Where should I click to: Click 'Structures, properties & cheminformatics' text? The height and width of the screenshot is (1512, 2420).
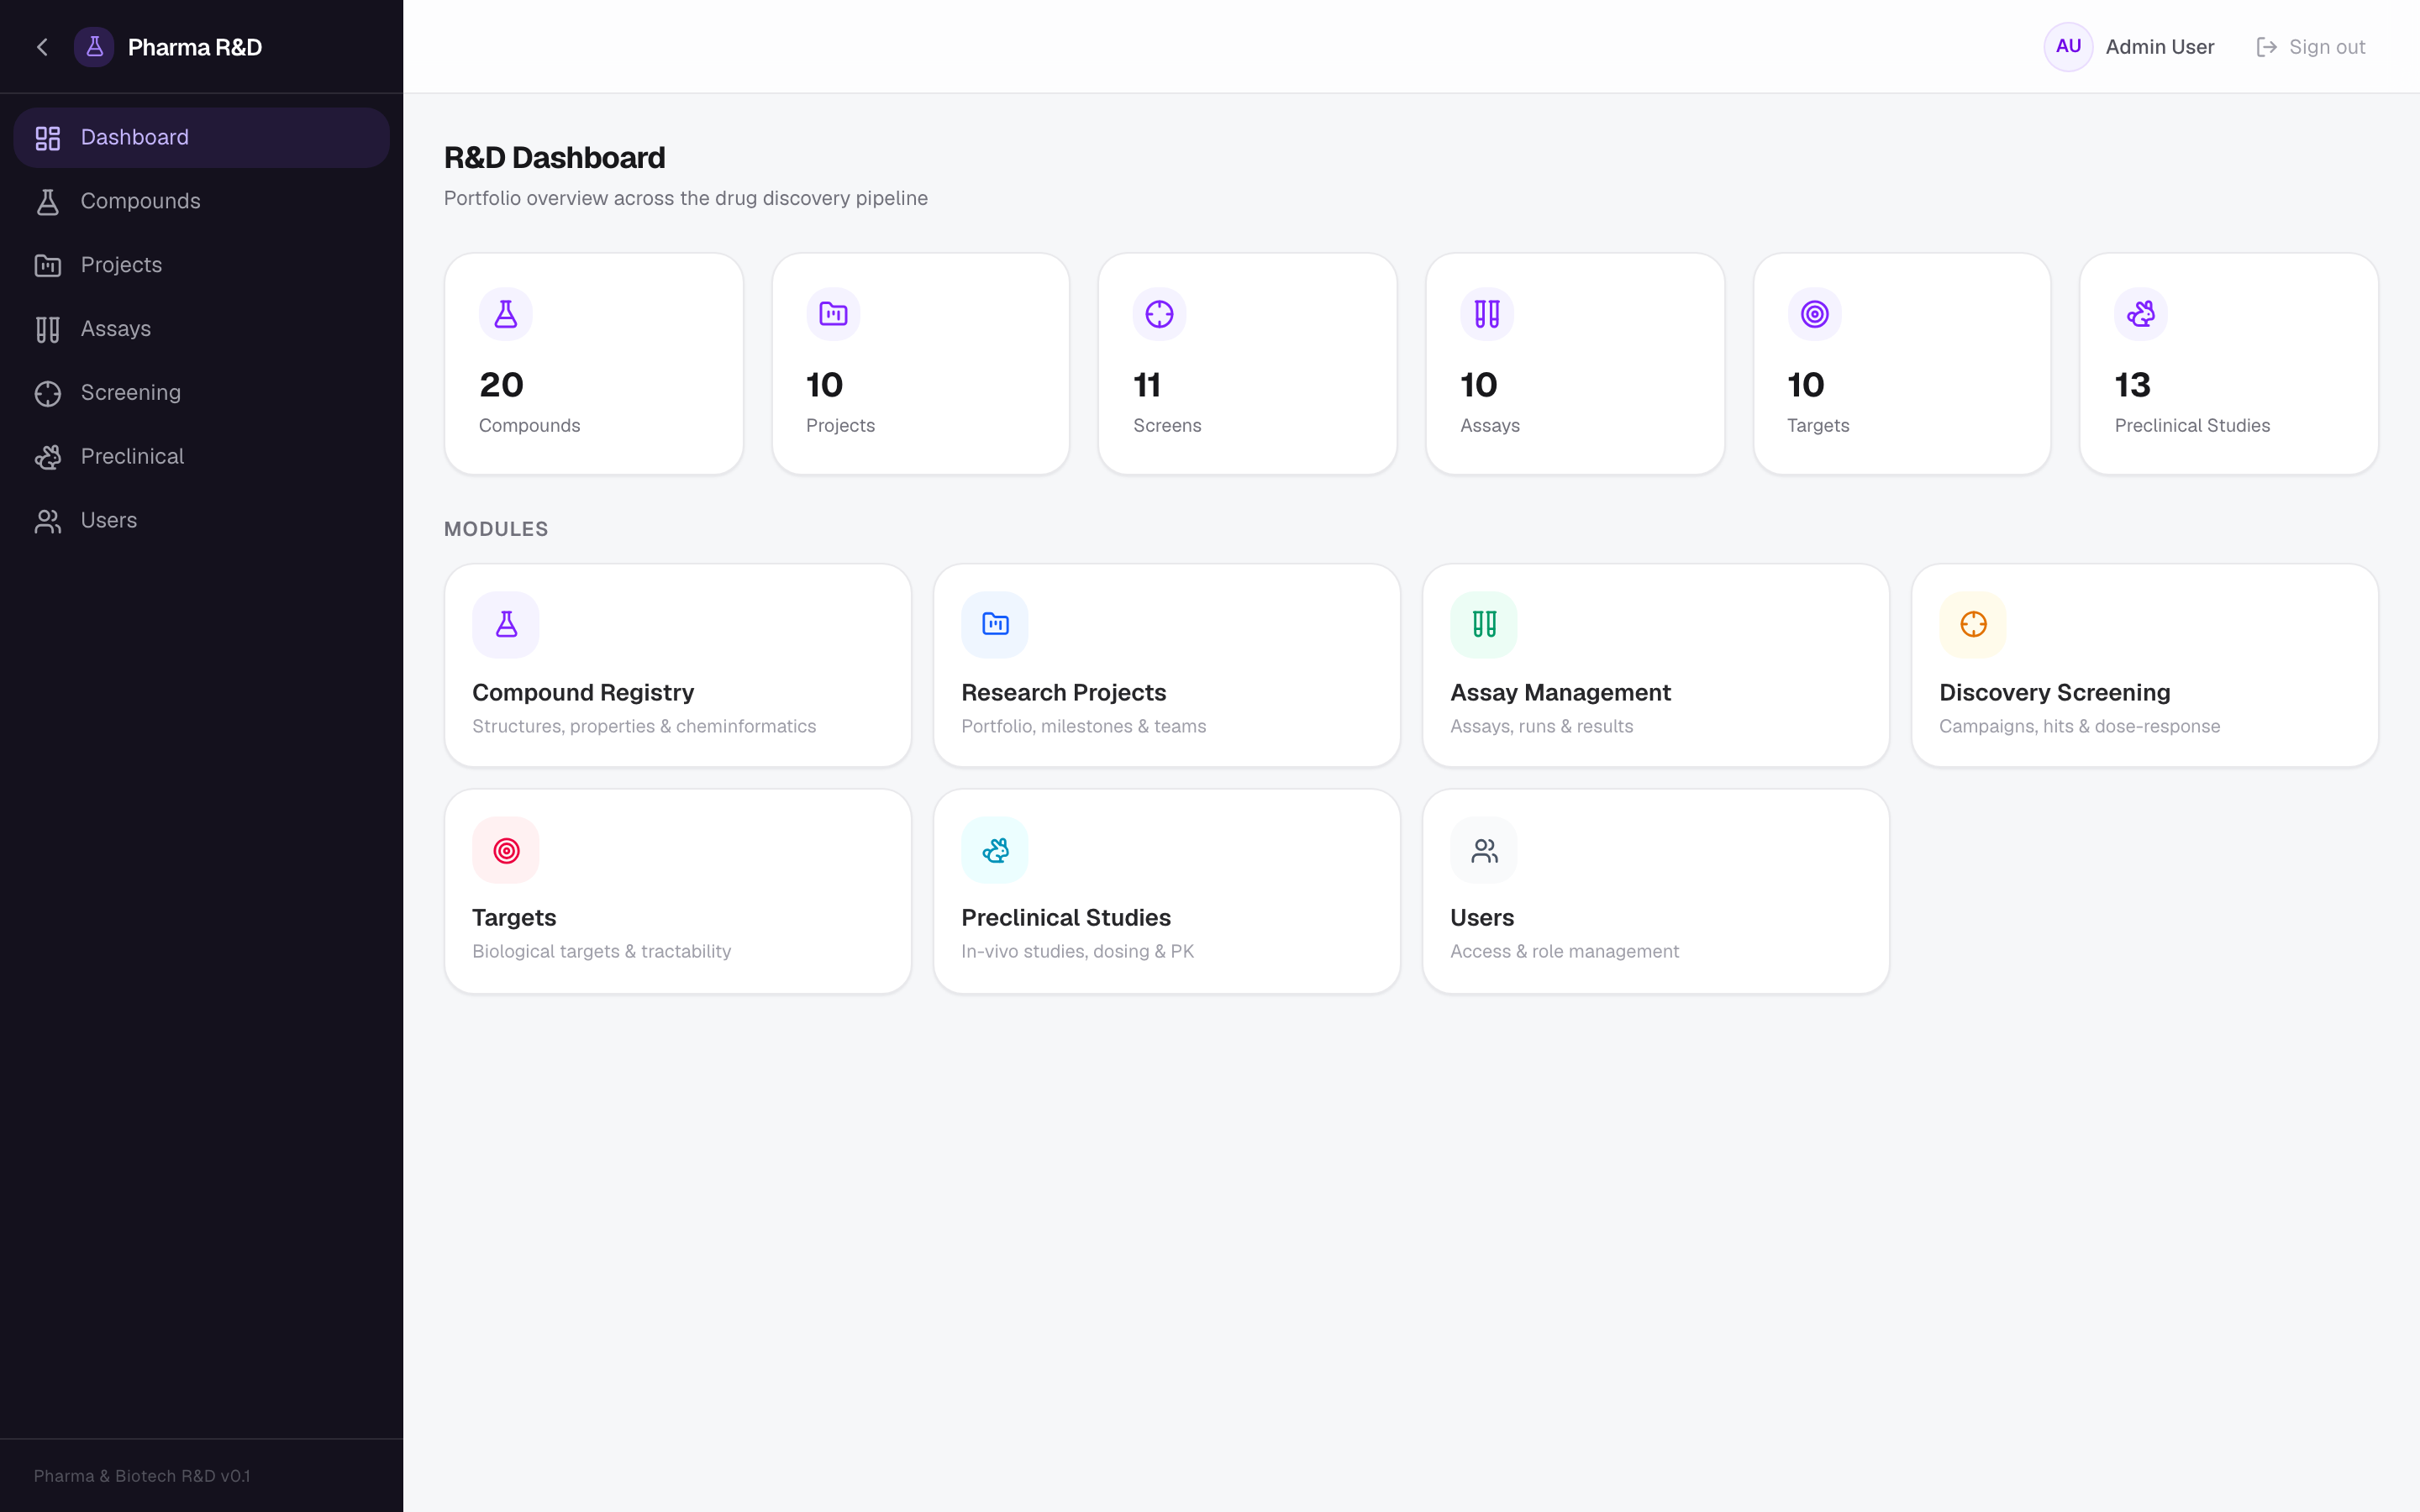[x=644, y=727]
